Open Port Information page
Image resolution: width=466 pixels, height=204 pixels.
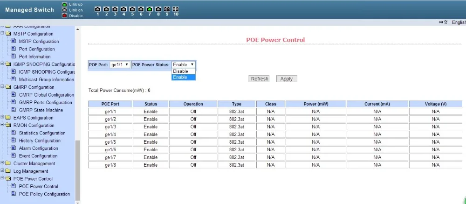pyautogui.click(x=35, y=56)
